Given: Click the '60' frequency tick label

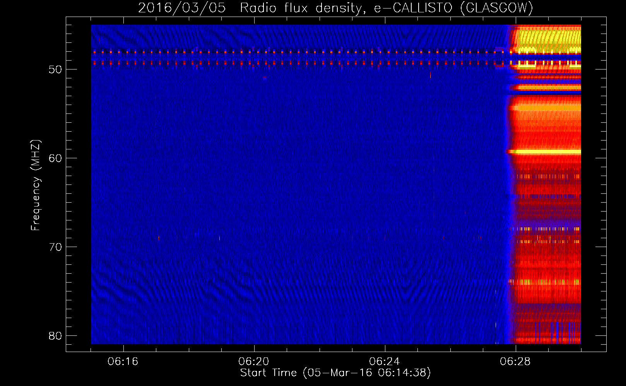Looking at the screenshot, I should tap(55, 158).
